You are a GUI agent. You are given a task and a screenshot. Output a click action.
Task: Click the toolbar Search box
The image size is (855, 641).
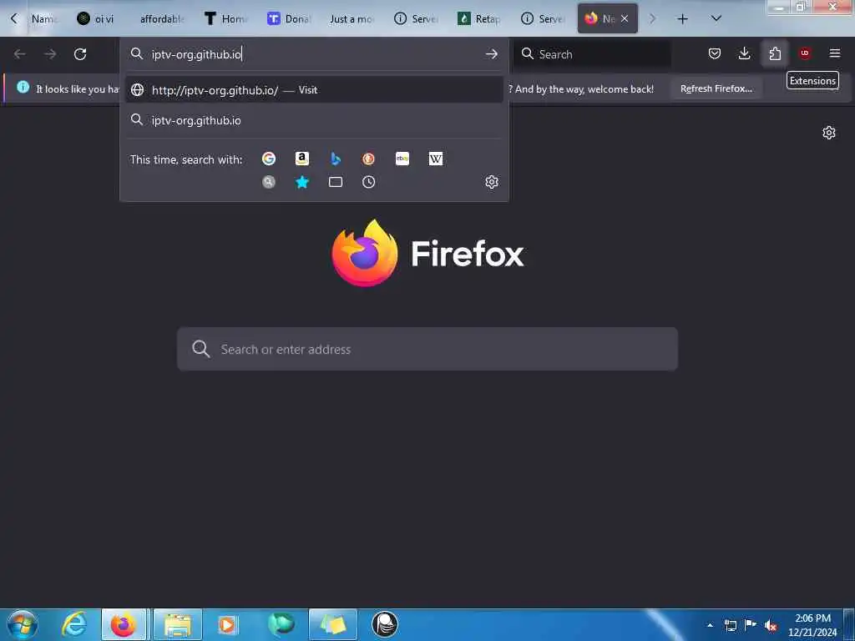[x=592, y=54]
